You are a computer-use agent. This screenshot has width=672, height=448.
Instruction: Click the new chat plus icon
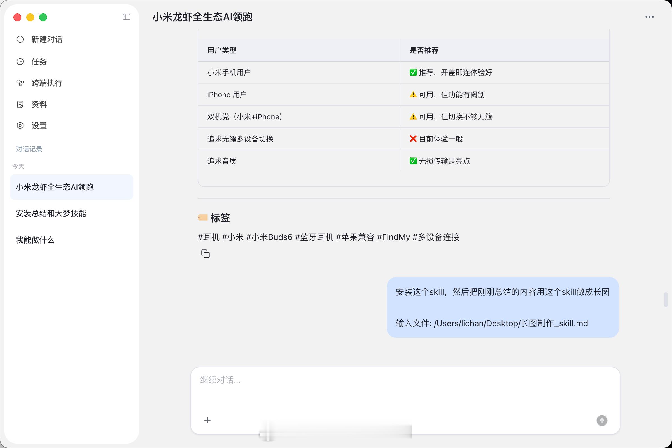tap(20, 39)
